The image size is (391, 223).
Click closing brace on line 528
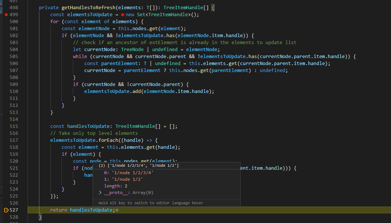pos(40,217)
